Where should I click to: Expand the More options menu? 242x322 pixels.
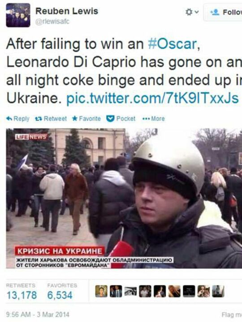tap(154, 119)
